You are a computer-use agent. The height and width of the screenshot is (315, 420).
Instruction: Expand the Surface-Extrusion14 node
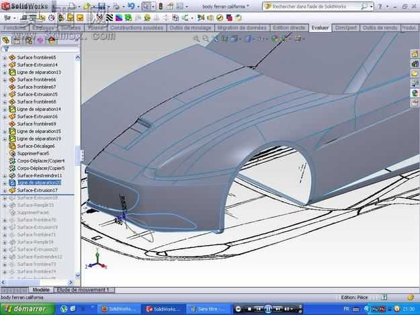point(4,65)
